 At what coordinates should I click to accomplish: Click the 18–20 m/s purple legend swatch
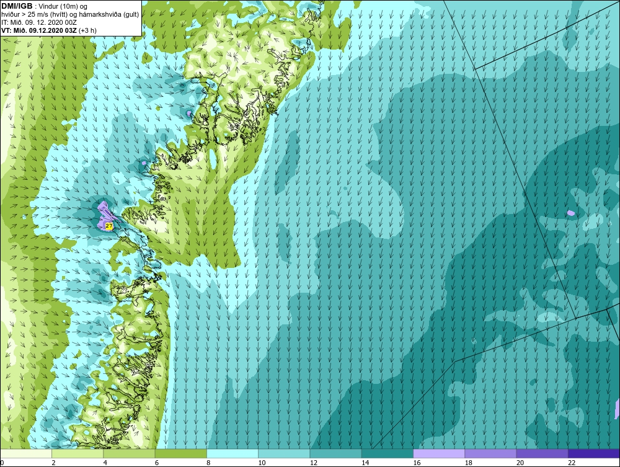pyautogui.click(x=490, y=453)
